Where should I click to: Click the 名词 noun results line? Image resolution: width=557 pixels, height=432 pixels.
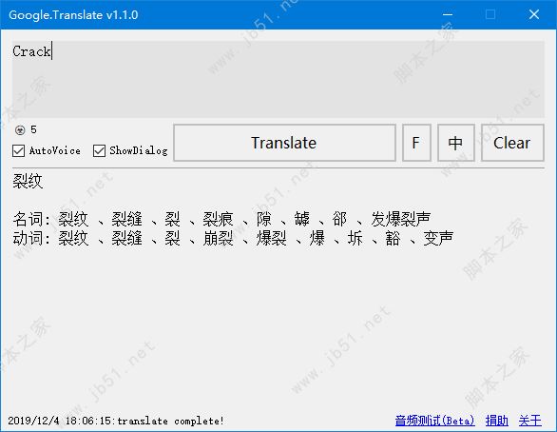pyautogui.click(x=221, y=219)
